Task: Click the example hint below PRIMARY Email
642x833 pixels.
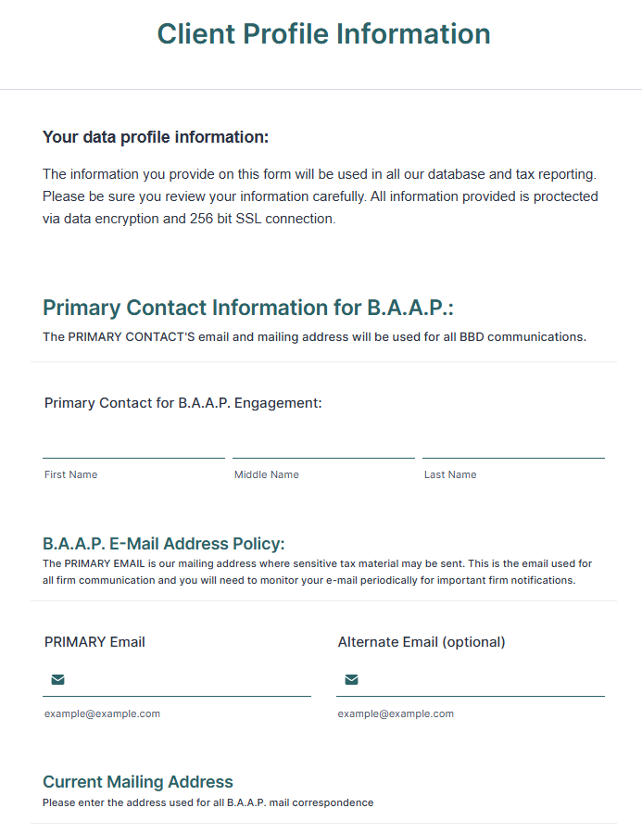Action: 102,713
